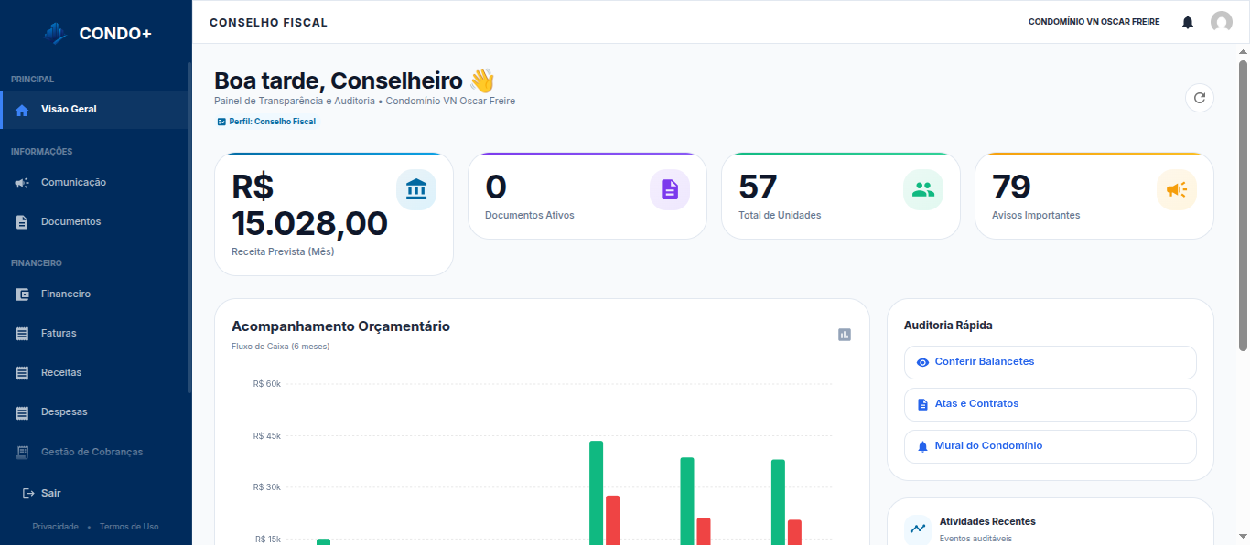Open the Comunicação menu item
This screenshot has height=545, width=1250.
coord(93,183)
